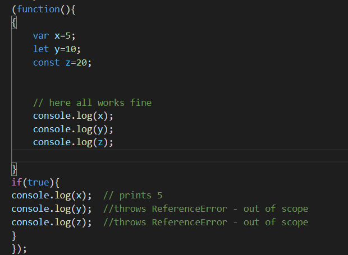Screen dimensions: 348x255
Task: Click the 'let y=10;' declaration
Action: [57, 49]
